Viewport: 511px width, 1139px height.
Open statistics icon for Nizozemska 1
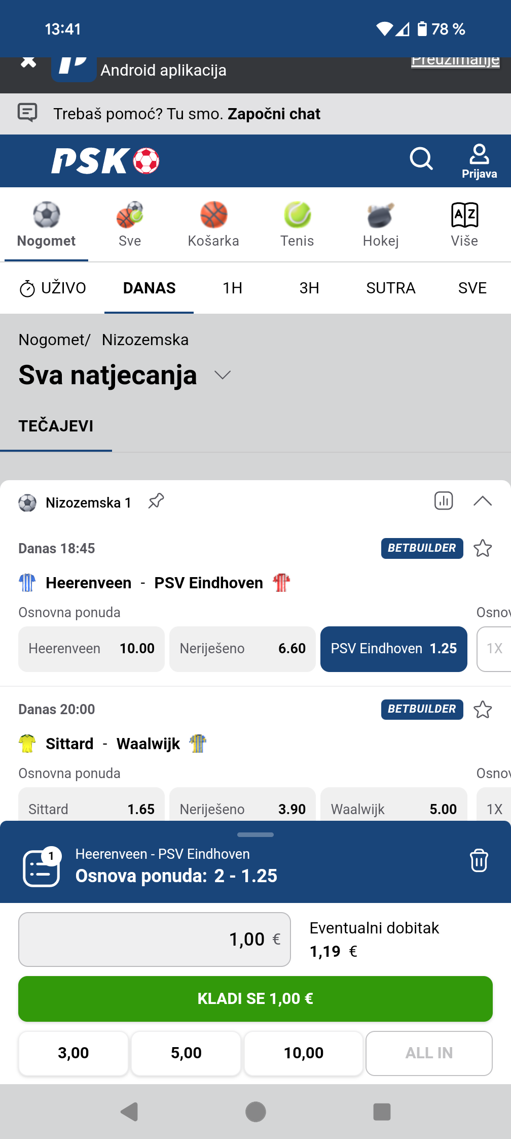444,501
